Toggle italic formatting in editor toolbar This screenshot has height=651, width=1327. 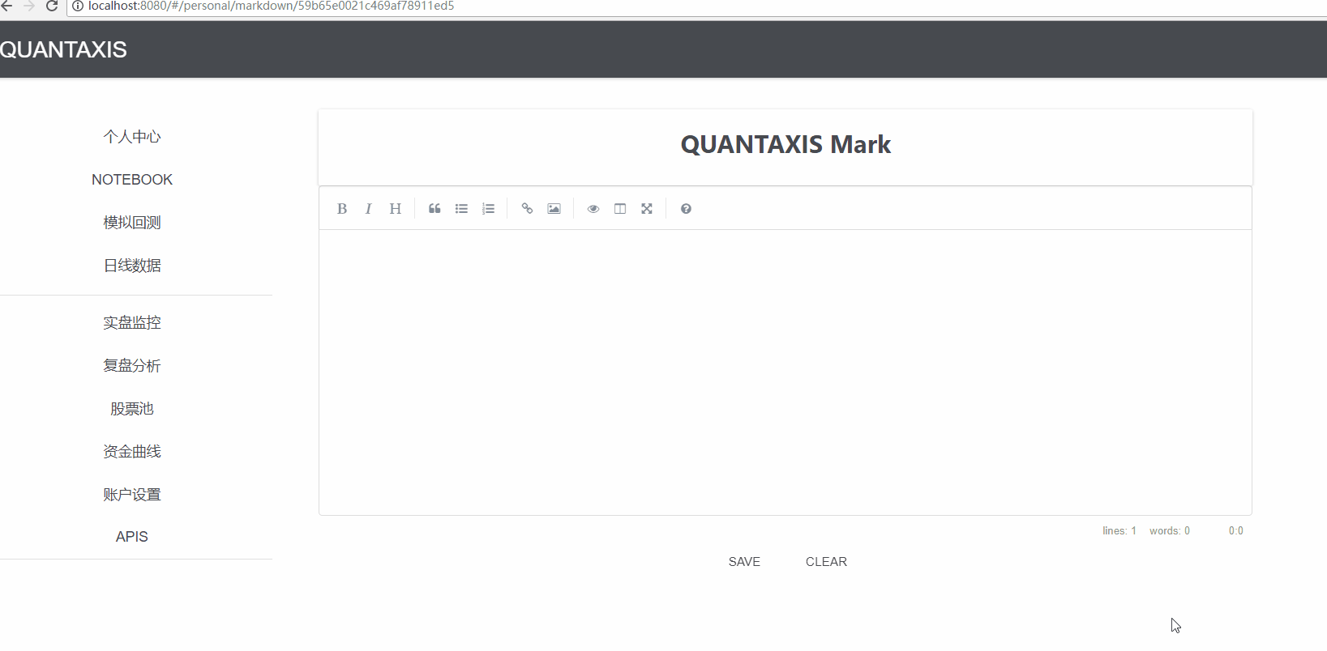[368, 209]
